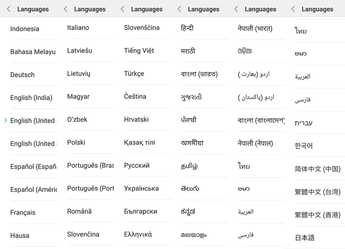The image size is (345, 249).
Task: Tap back chevron above the Slovenščina list
Action: tap(123, 9)
